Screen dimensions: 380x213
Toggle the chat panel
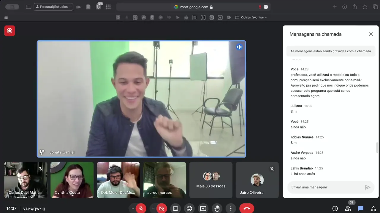tap(361, 209)
